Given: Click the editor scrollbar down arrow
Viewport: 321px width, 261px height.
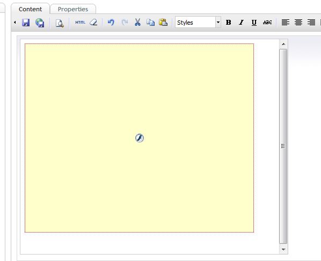Looking at the screenshot, I should coord(283,249).
